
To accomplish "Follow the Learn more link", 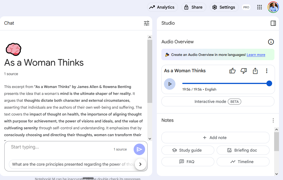I will [256, 55].
